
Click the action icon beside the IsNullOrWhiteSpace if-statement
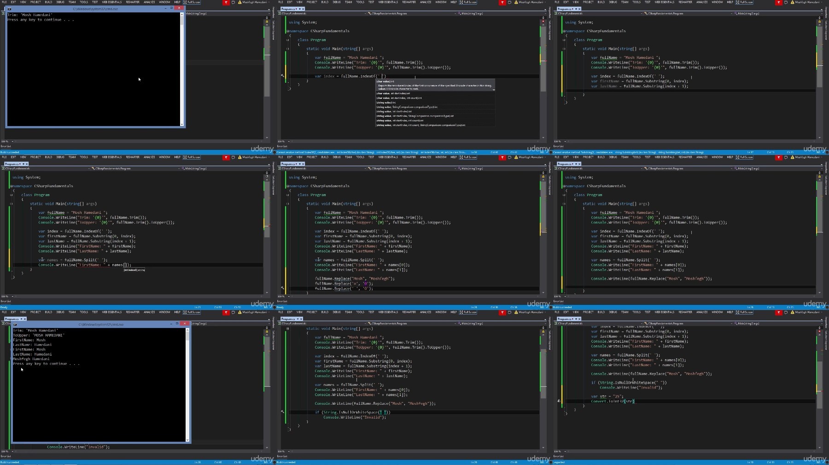[282, 412]
